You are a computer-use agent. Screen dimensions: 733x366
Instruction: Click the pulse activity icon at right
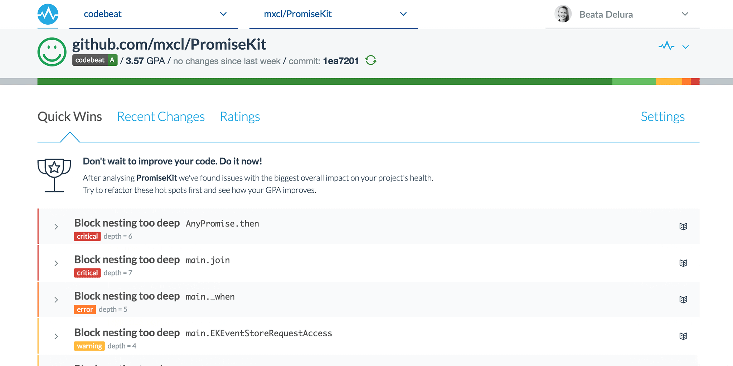click(x=666, y=46)
